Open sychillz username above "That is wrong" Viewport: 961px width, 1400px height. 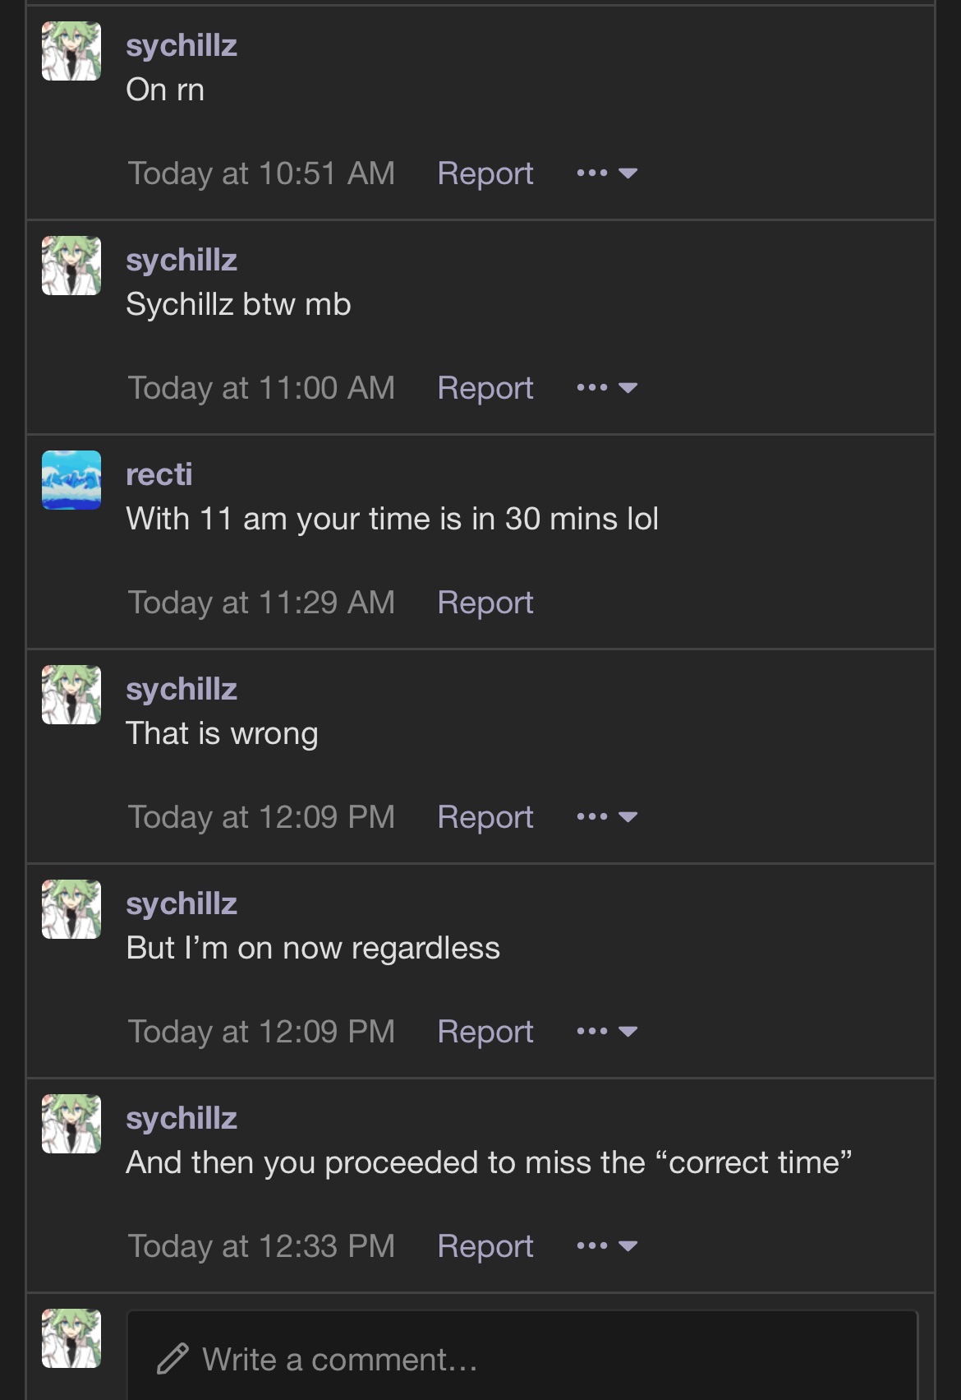(x=182, y=689)
